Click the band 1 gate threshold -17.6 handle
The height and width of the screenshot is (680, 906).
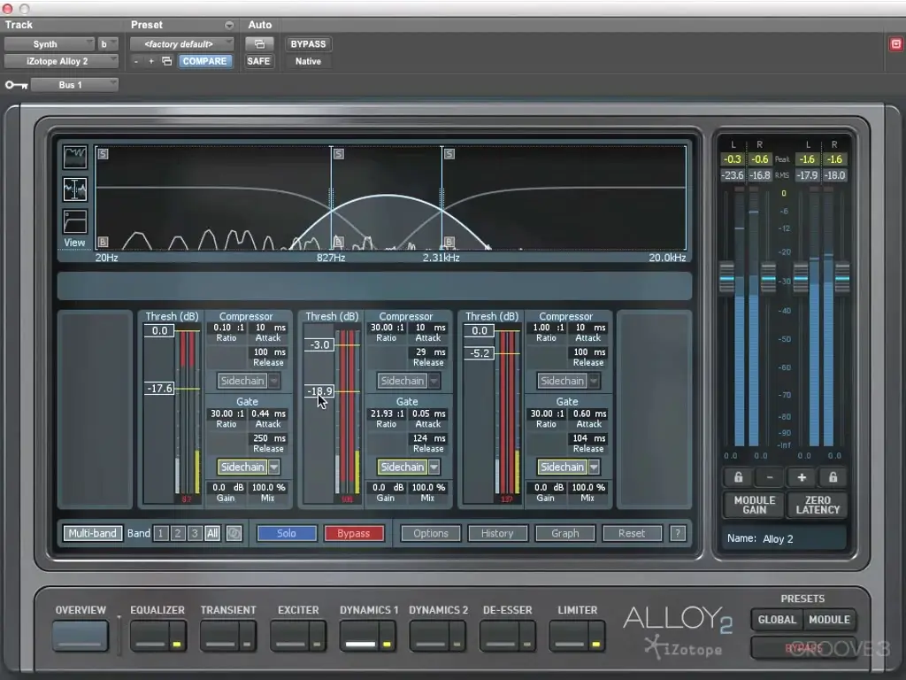pos(159,389)
